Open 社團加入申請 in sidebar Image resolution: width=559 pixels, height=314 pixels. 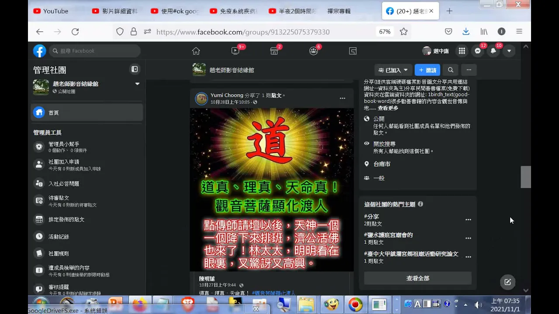(x=87, y=165)
